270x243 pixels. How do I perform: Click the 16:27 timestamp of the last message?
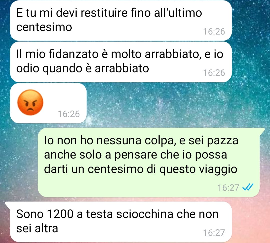point(214,233)
